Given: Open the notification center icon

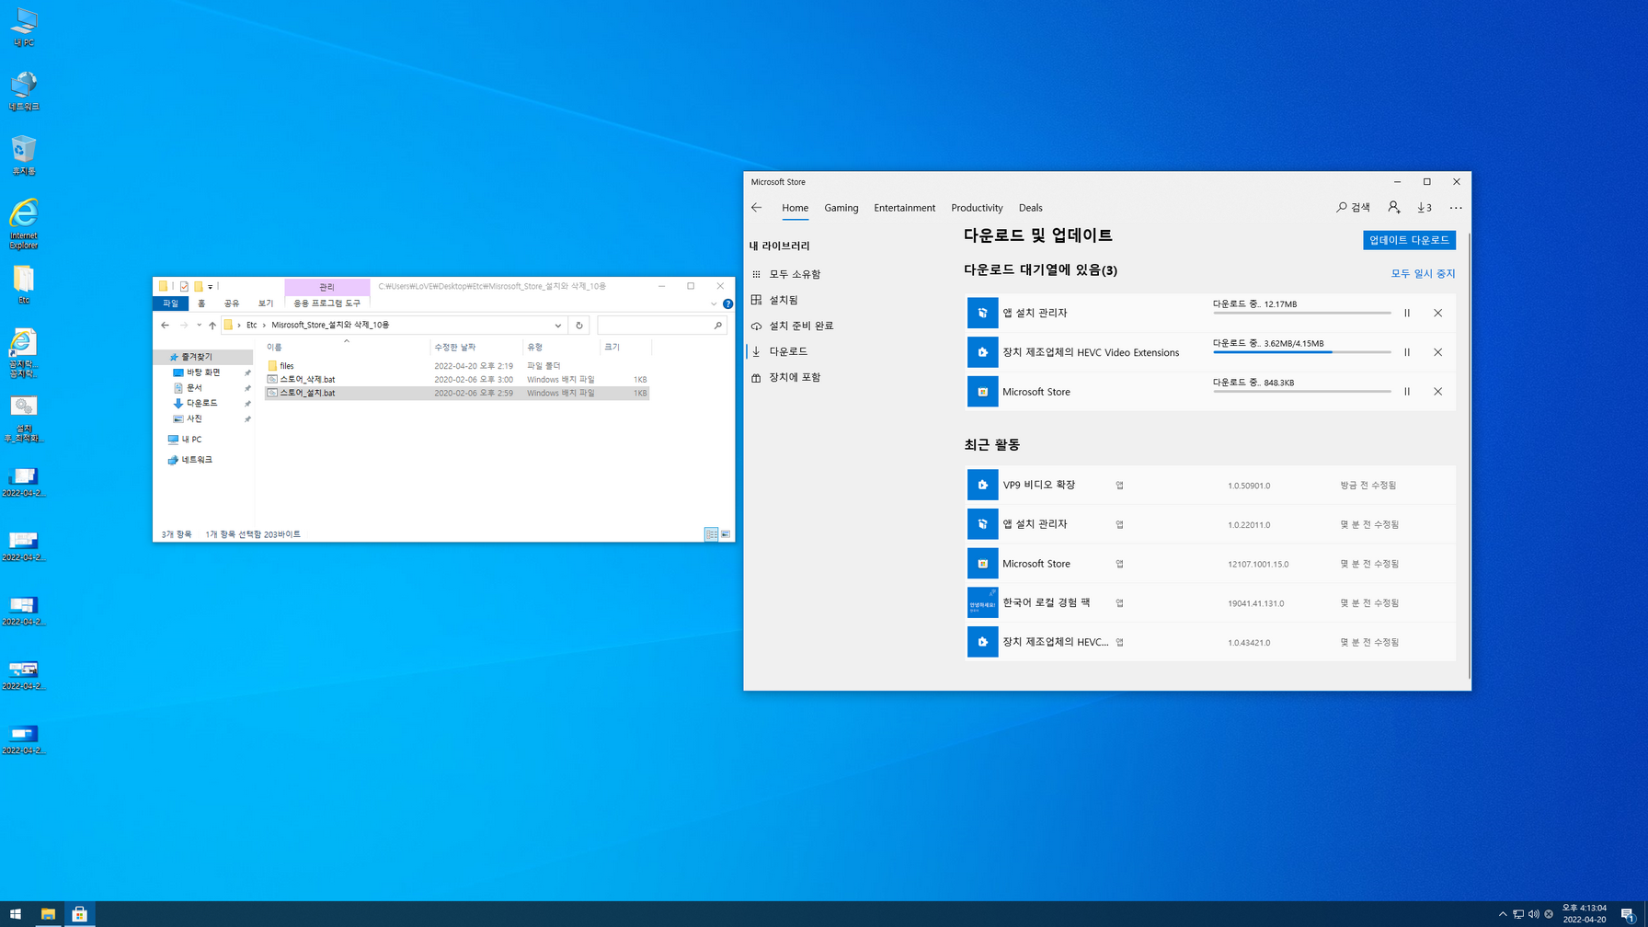Looking at the screenshot, I should [1627, 914].
